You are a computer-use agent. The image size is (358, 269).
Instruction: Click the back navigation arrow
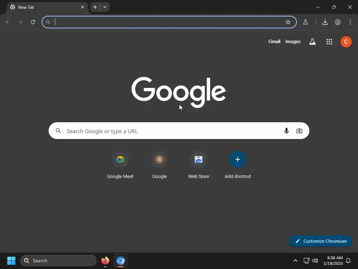(x=8, y=22)
